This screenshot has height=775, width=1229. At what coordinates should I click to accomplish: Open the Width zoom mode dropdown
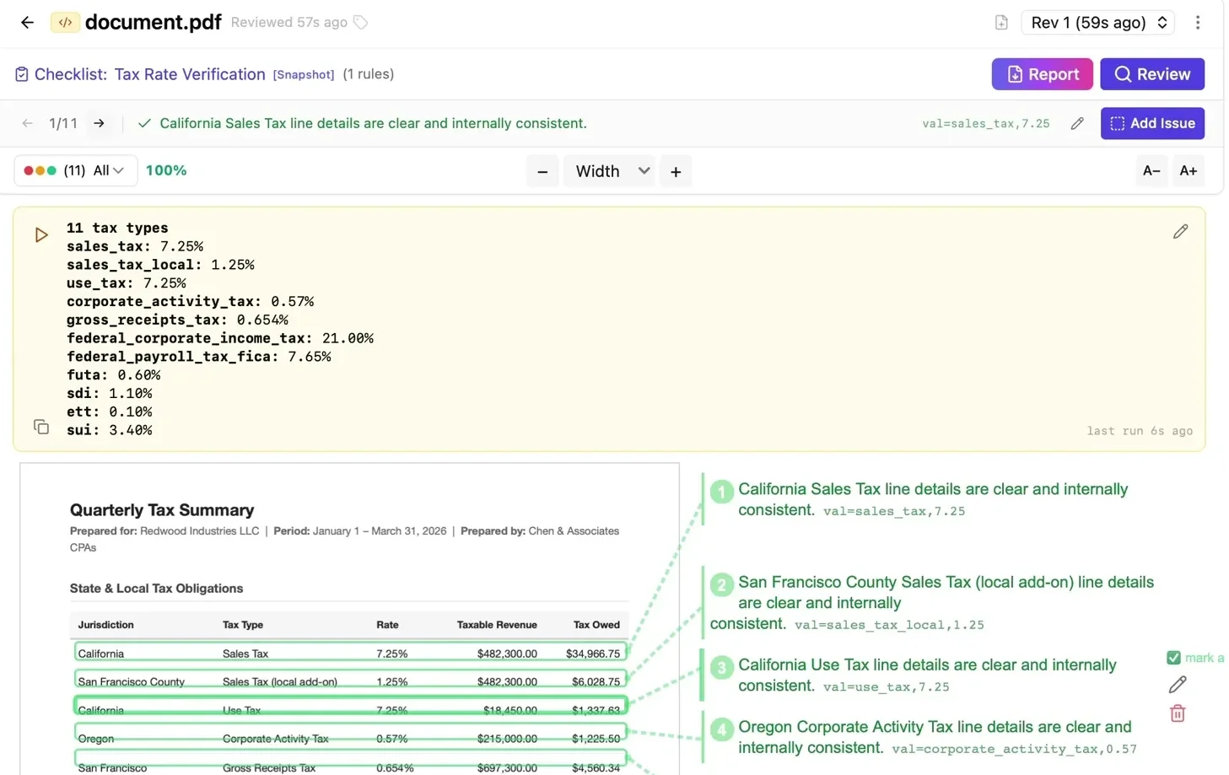click(x=611, y=171)
